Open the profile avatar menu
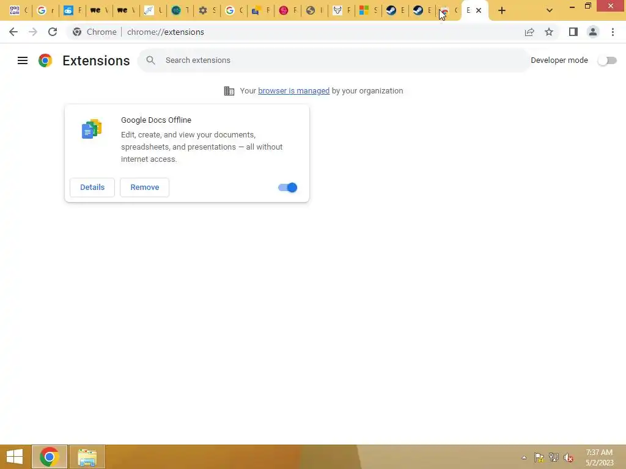 tap(593, 32)
